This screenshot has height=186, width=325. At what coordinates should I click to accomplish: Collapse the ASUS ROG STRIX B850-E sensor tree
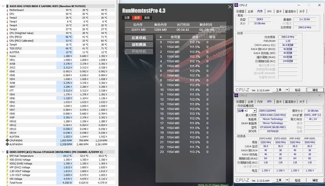coord(3,6)
